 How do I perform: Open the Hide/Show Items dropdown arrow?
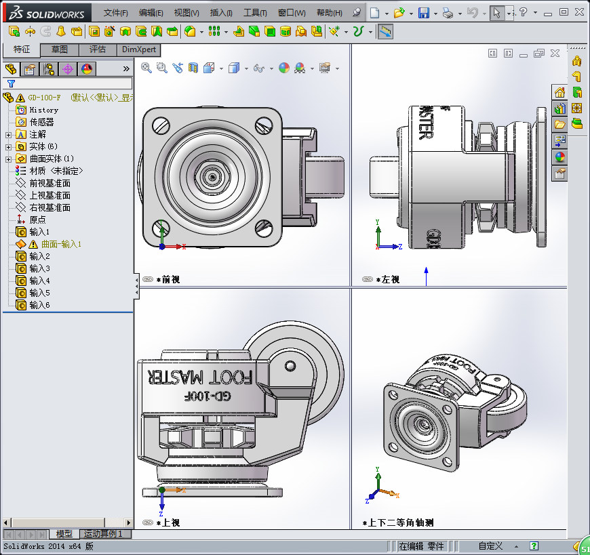click(272, 68)
